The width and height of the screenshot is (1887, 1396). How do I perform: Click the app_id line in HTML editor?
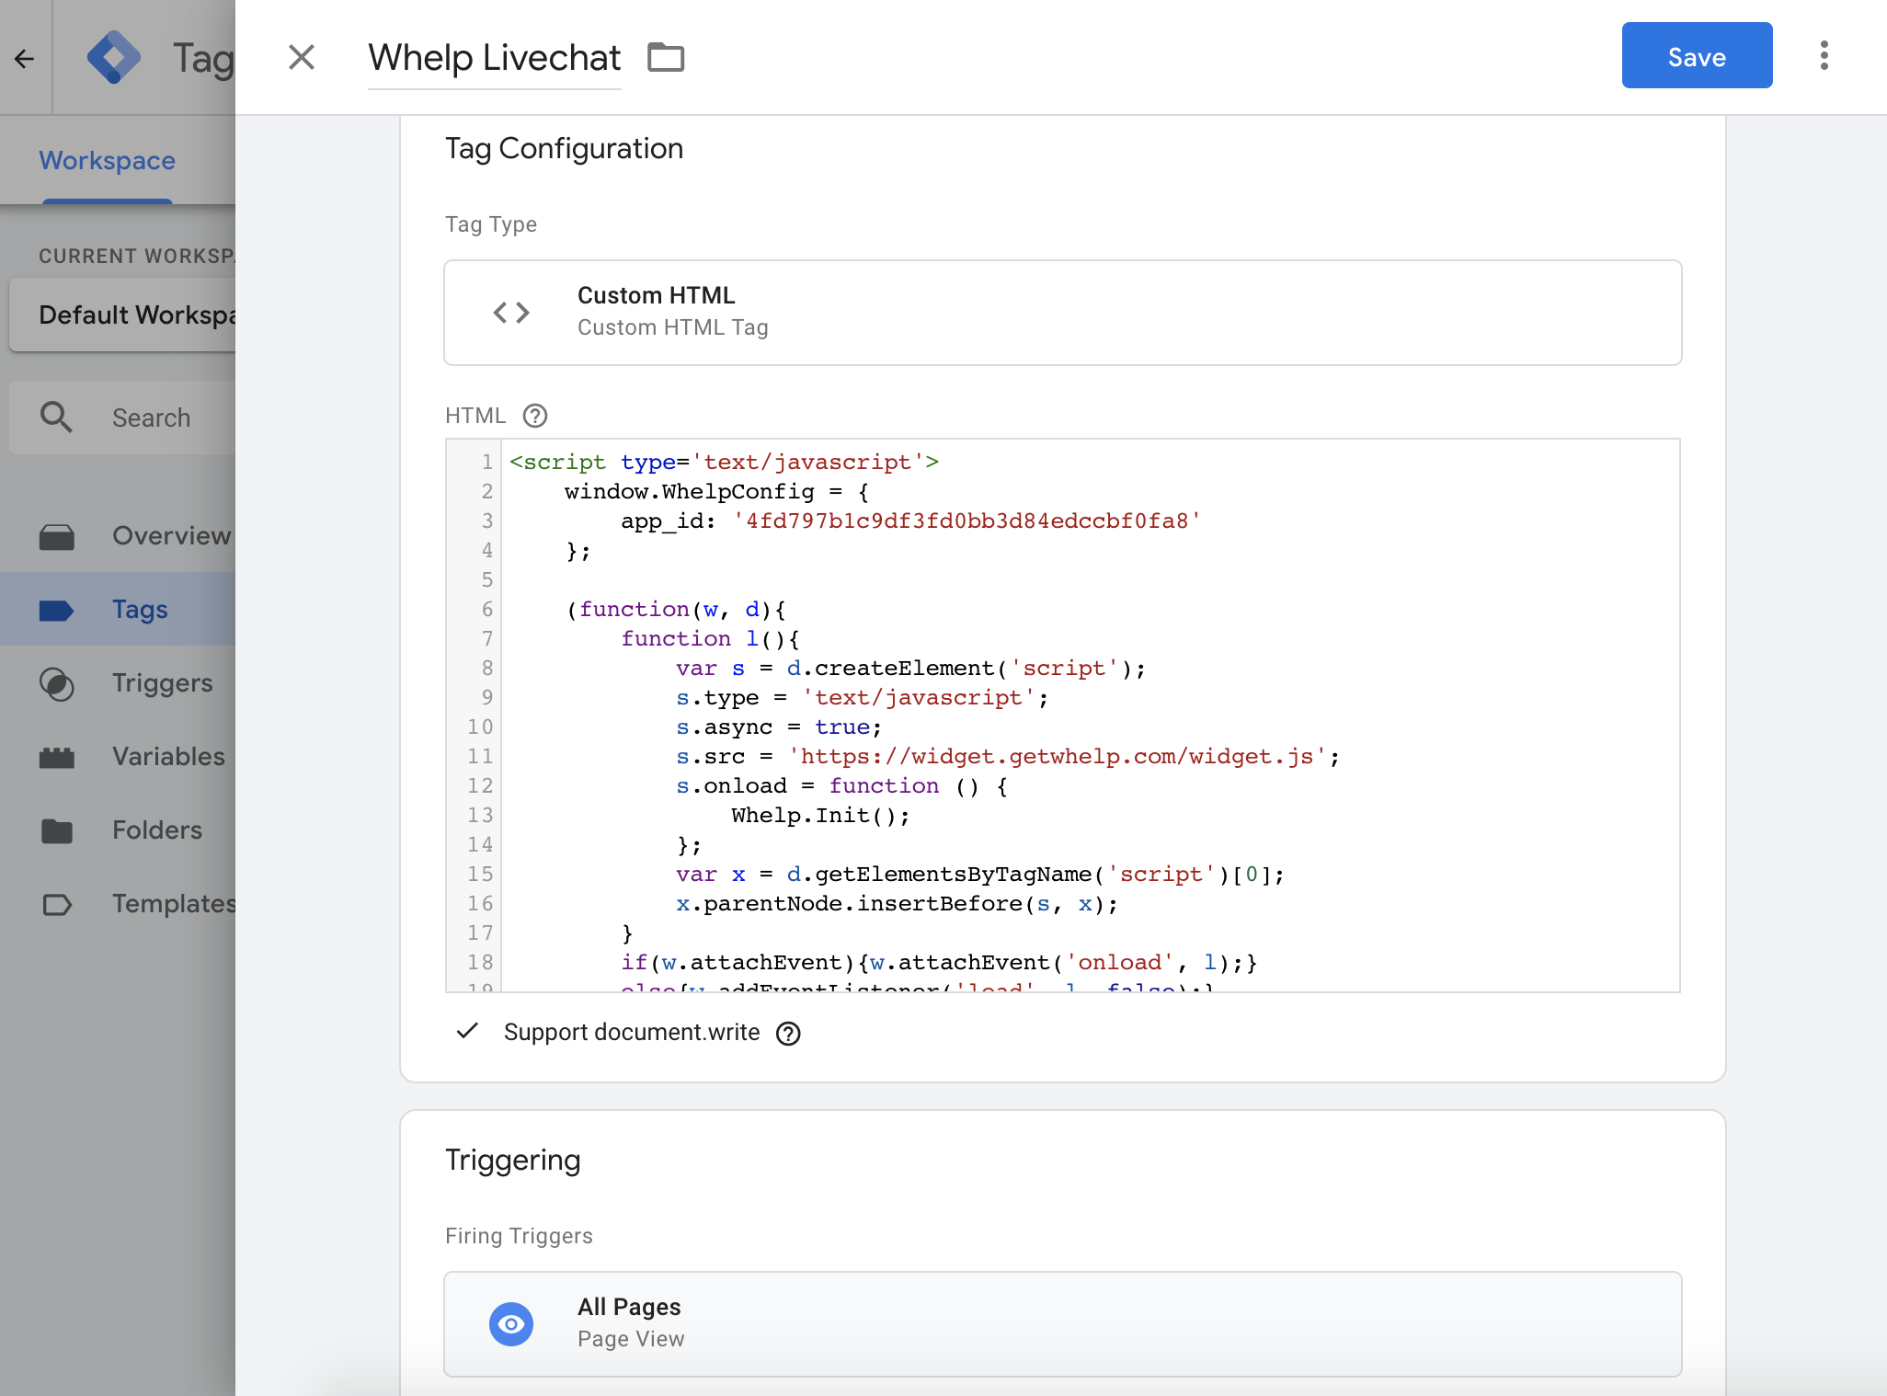click(x=911, y=521)
